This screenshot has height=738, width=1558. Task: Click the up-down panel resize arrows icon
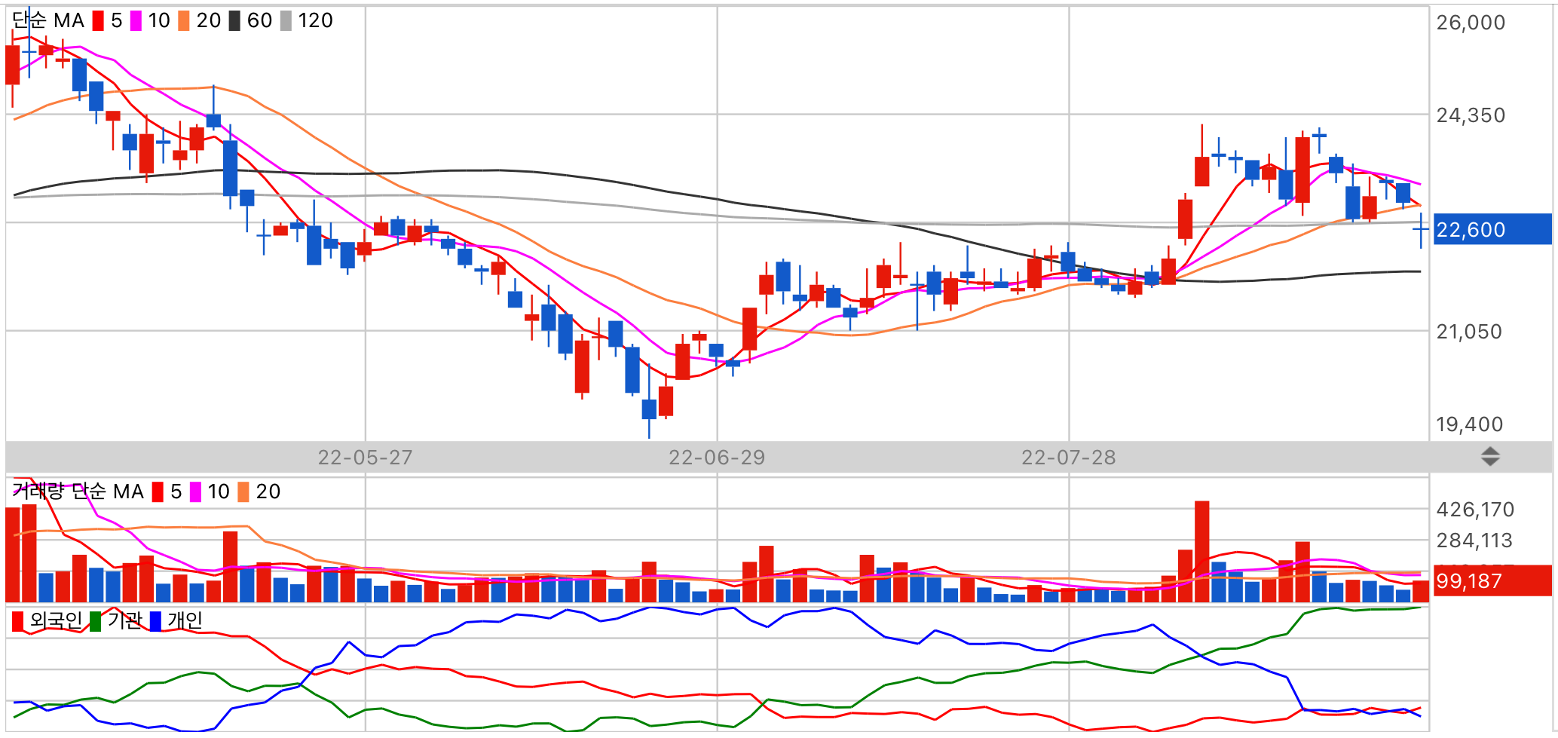tap(1490, 457)
